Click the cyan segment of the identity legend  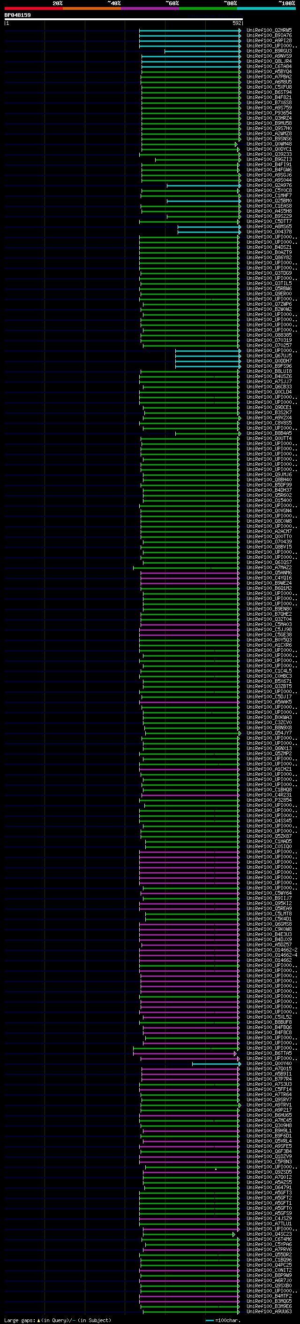pos(266,8)
